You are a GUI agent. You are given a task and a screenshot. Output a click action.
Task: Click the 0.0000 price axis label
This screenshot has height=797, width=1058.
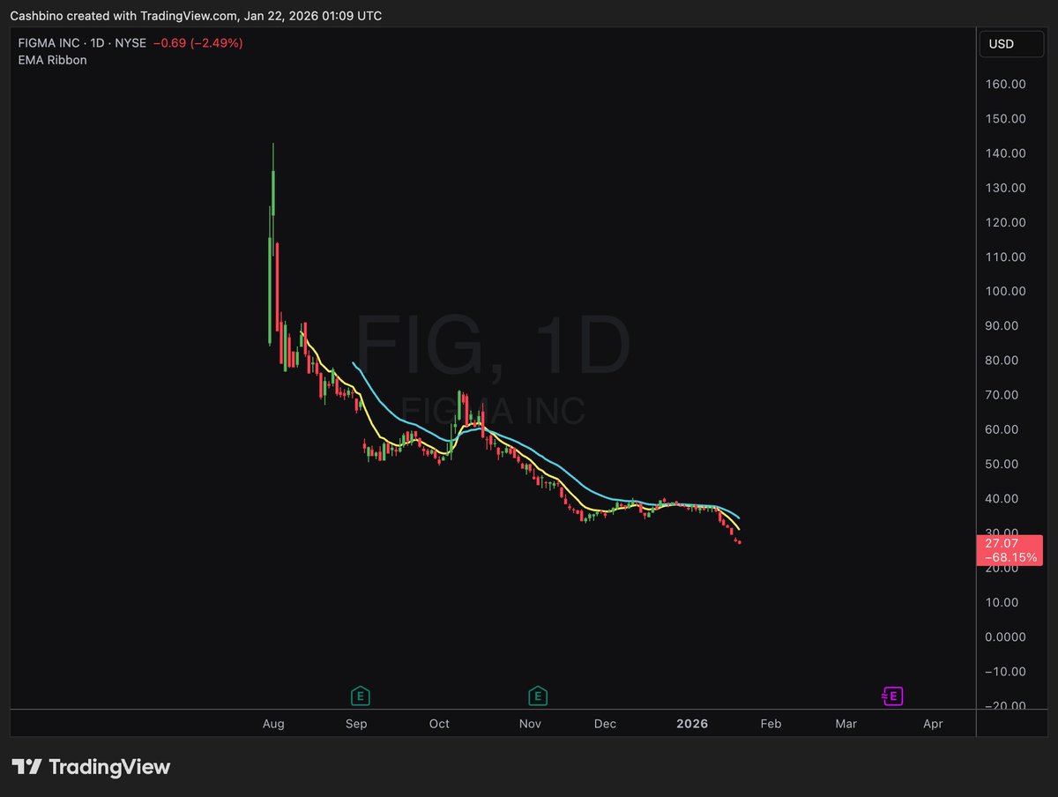click(x=1007, y=637)
